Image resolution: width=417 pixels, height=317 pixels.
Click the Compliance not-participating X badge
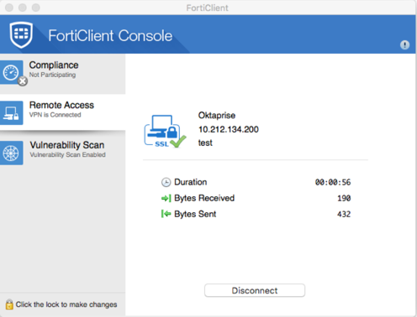click(x=23, y=81)
